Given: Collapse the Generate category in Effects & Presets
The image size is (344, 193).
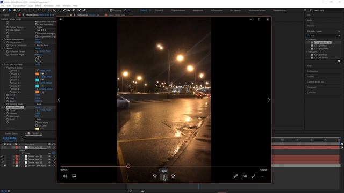Looking at the screenshot, I should pos(307,40).
